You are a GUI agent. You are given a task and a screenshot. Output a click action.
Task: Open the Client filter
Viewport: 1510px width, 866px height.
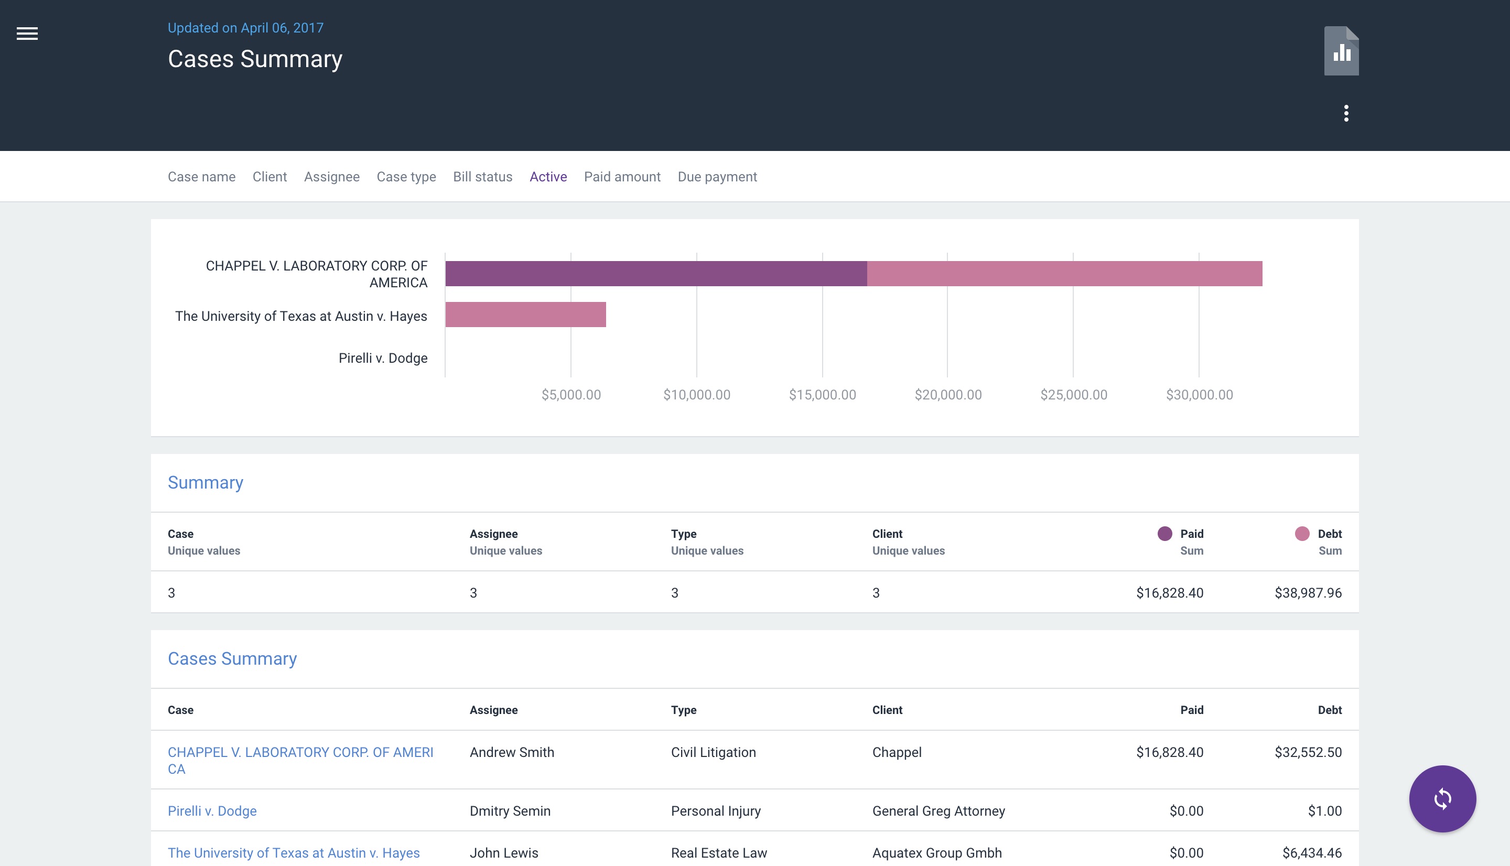[x=269, y=177]
